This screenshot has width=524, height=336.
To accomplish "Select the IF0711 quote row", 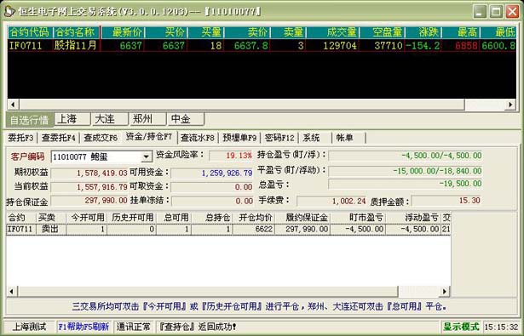I will pyautogui.click(x=262, y=45).
